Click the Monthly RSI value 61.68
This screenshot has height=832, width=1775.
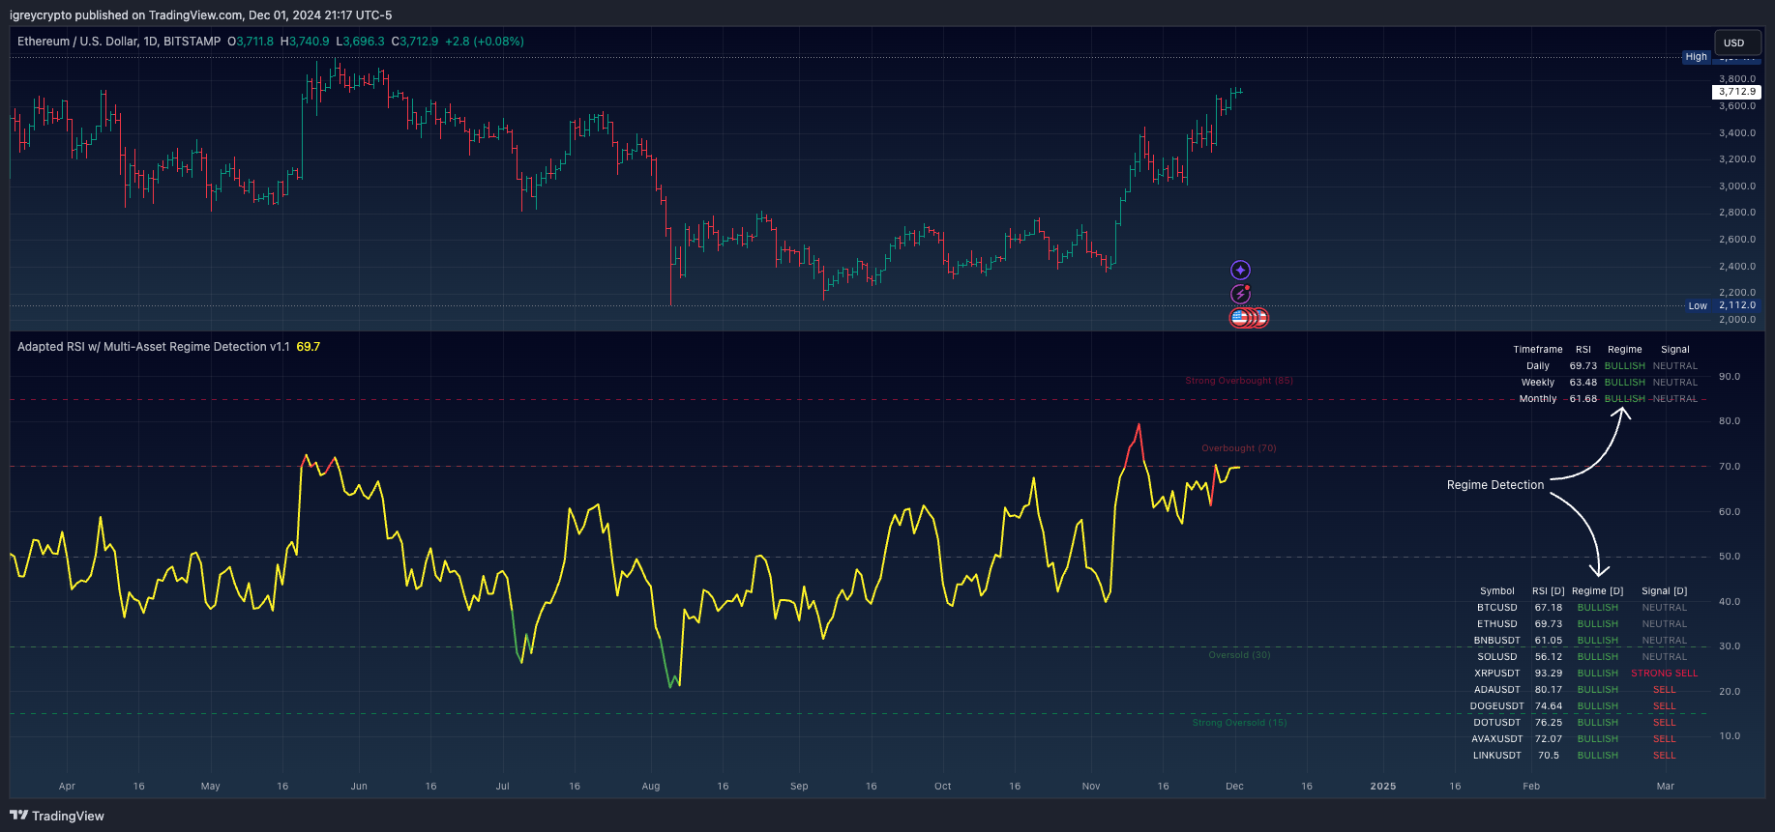(1583, 399)
